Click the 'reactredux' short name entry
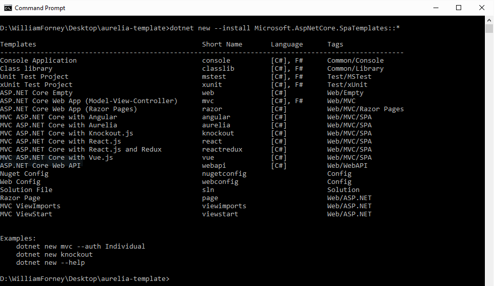The image size is (495, 286). click(222, 149)
